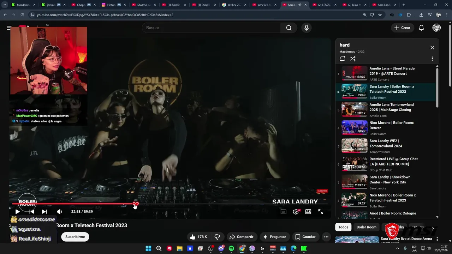Install app icon in address bar

[x=372, y=15]
